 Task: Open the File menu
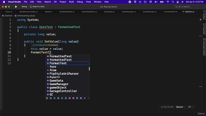click(x=26, y=2)
